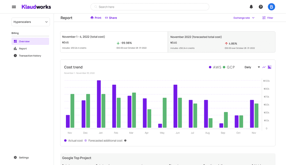Click the Actual cost legend dot
Image resolution: width=286 pixels, height=165 pixels.
click(65, 140)
